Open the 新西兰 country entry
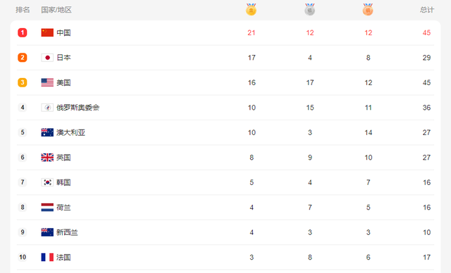Viewport: 451px width, 273px height. point(67,232)
